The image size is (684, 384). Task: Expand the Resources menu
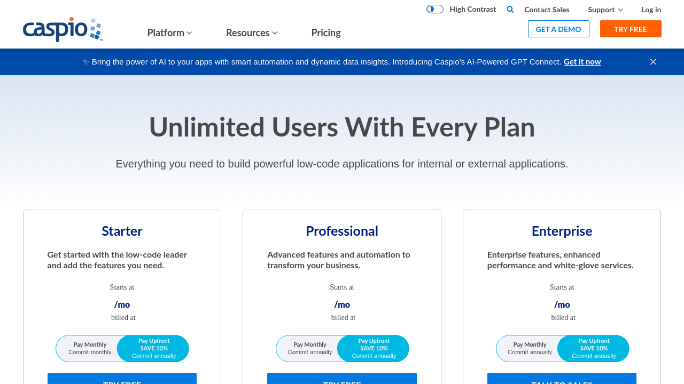(252, 33)
